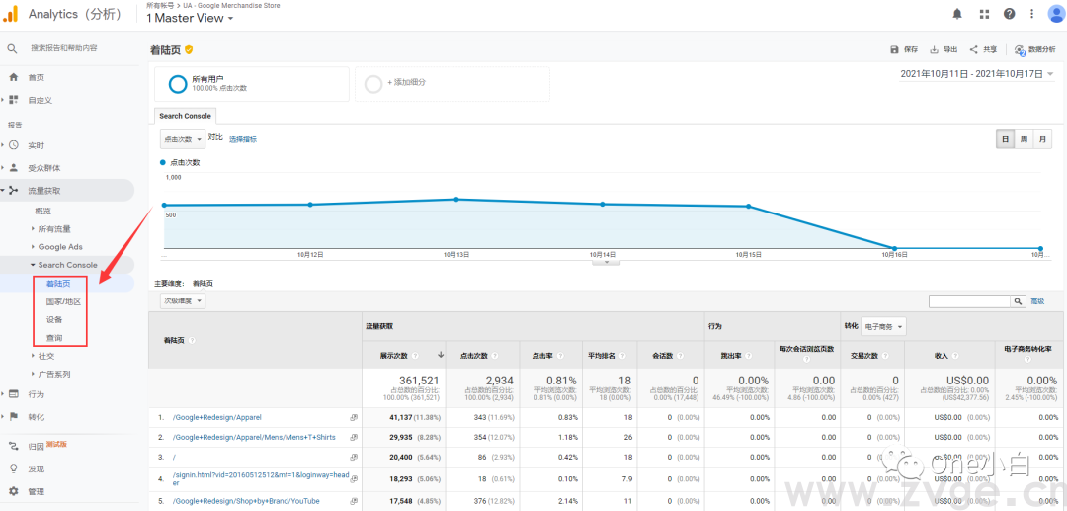Open the signin.html landing page link

click(x=260, y=479)
